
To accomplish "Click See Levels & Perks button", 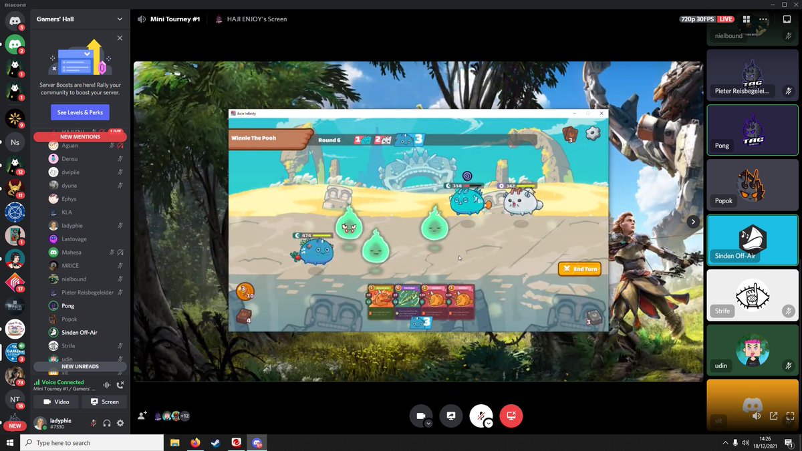I will point(80,113).
